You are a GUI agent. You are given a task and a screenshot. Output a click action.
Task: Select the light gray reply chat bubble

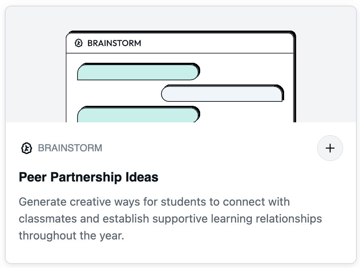tap(222, 93)
